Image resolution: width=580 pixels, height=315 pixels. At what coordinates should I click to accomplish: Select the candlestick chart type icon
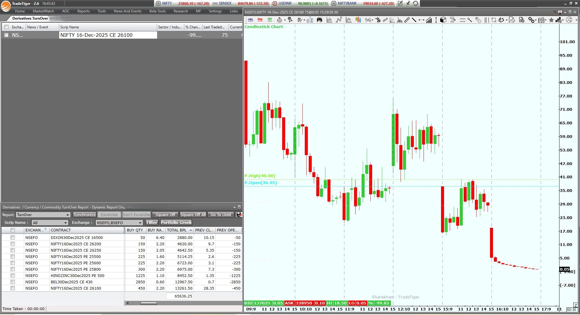click(319, 20)
